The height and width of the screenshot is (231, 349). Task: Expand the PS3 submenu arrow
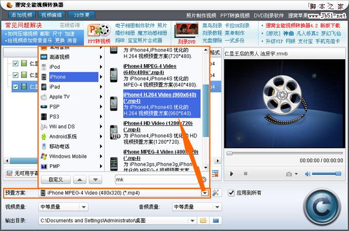pyautogui.click(x=101, y=117)
